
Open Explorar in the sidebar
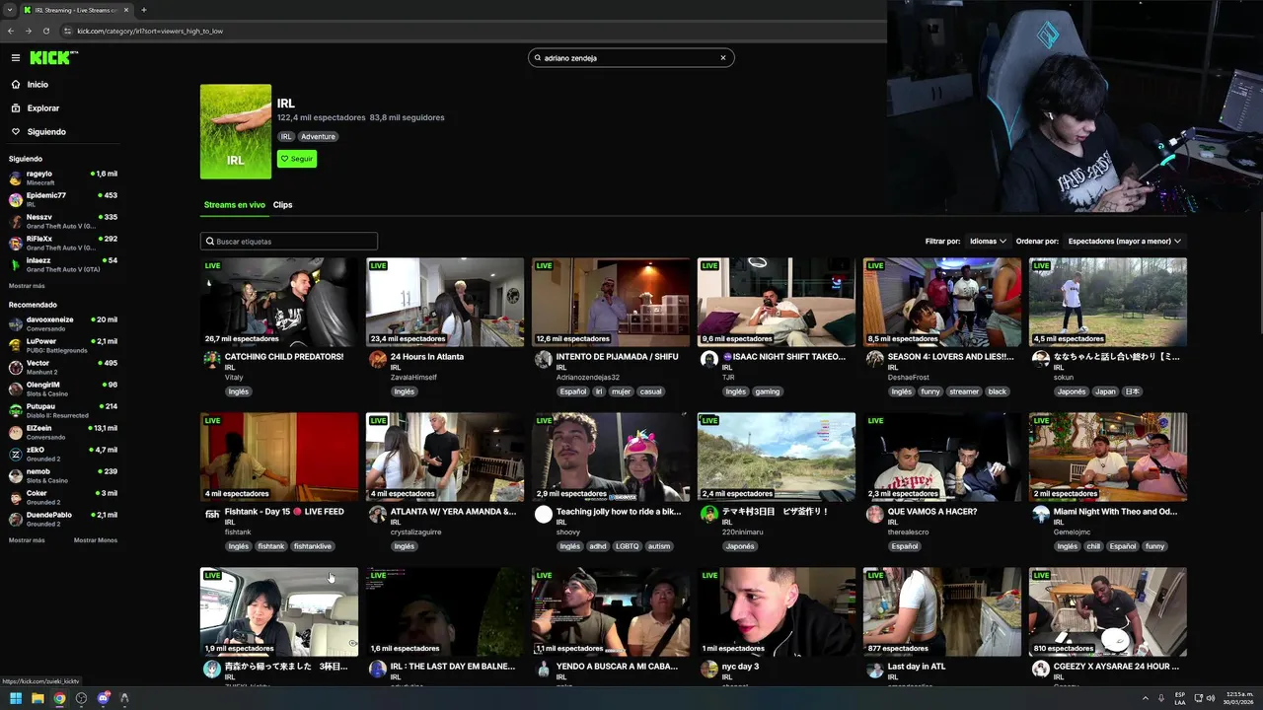click(43, 108)
